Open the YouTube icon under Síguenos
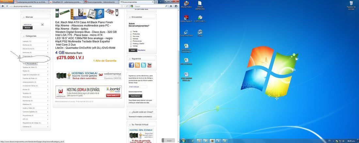The height and width of the screenshot is (143, 359). (x=149, y=65)
